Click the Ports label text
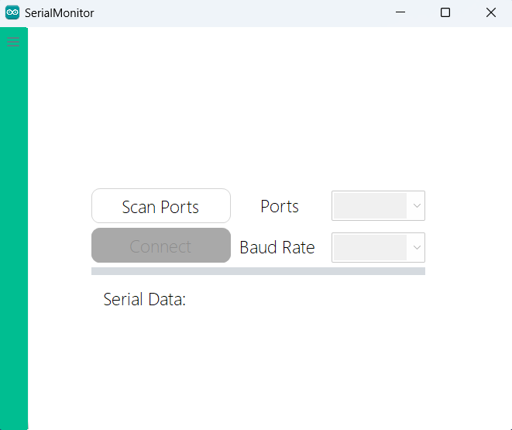The width and height of the screenshot is (512, 430). point(280,207)
